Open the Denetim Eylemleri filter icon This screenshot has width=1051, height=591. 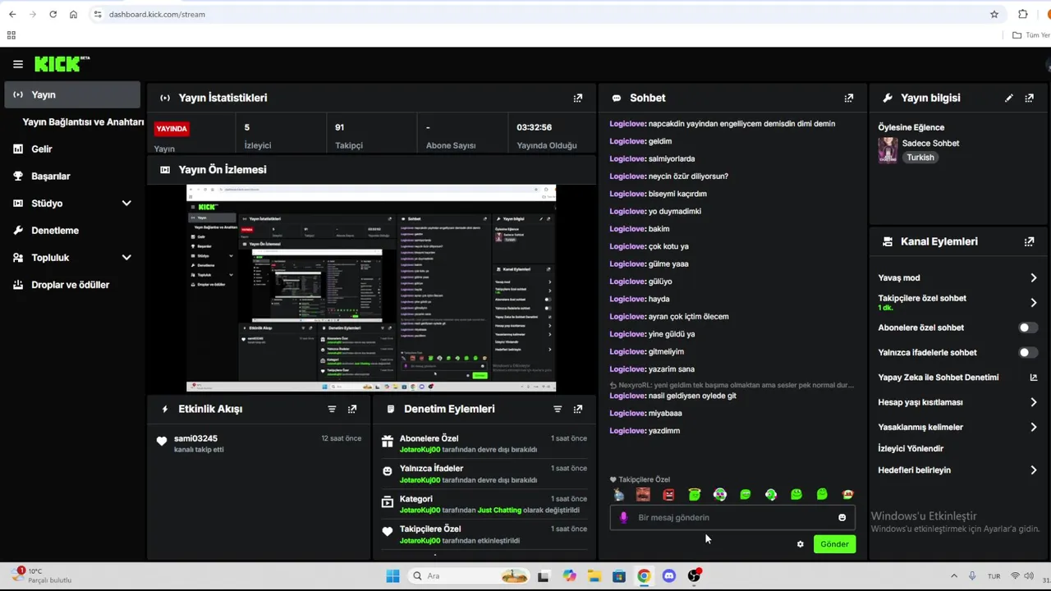click(x=558, y=409)
